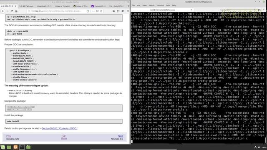Image resolution: width=267 pixels, height=150 pixels.
Task: Click site info icon in address bar
Action: pyautogui.click(x=29, y=11)
